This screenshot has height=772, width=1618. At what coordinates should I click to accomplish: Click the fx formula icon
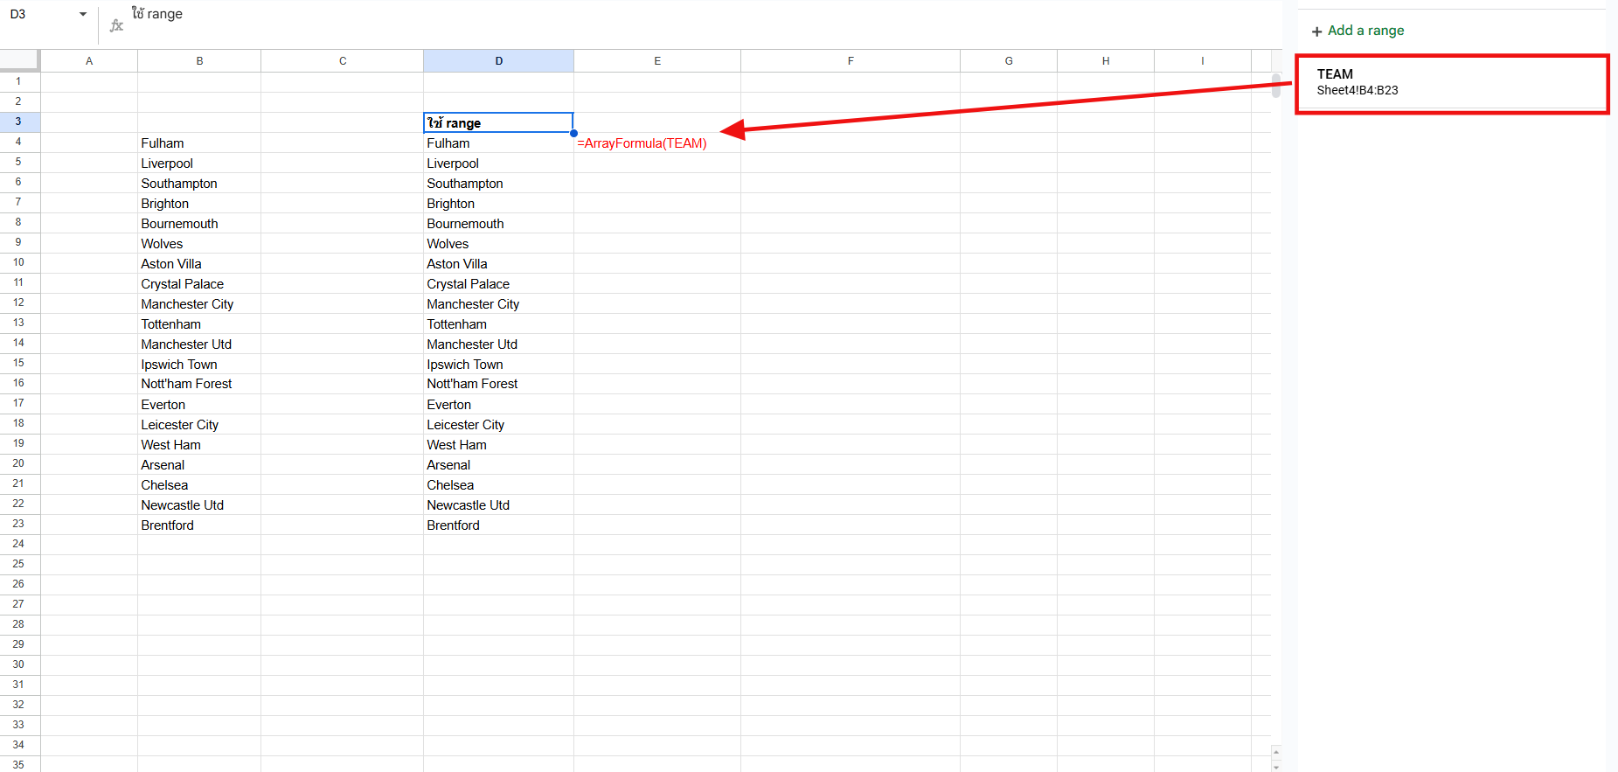click(116, 25)
